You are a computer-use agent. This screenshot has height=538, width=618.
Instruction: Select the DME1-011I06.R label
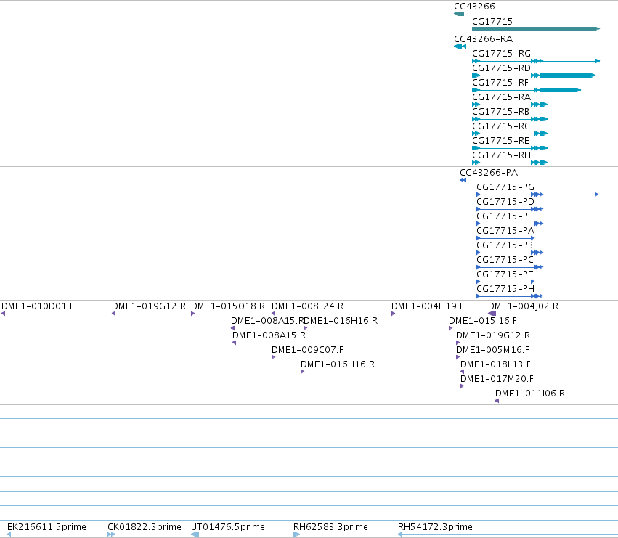[x=530, y=394]
